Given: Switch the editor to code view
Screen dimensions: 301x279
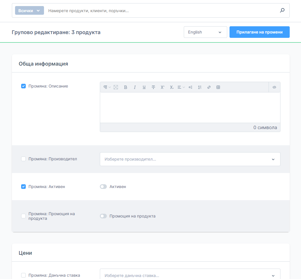Looking at the screenshot, I should click(x=274, y=87).
